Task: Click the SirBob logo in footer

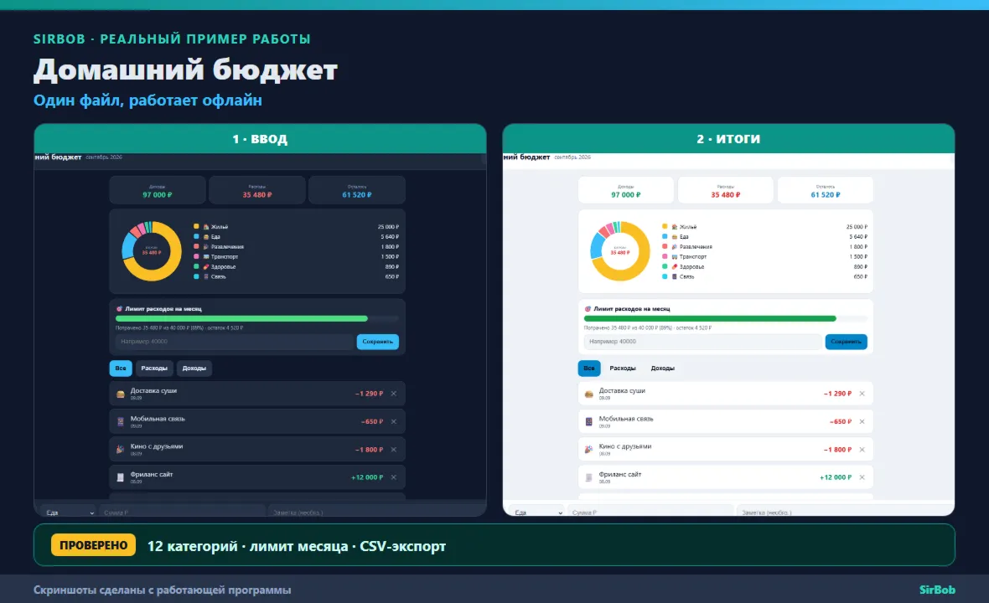Action: tap(937, 590)
